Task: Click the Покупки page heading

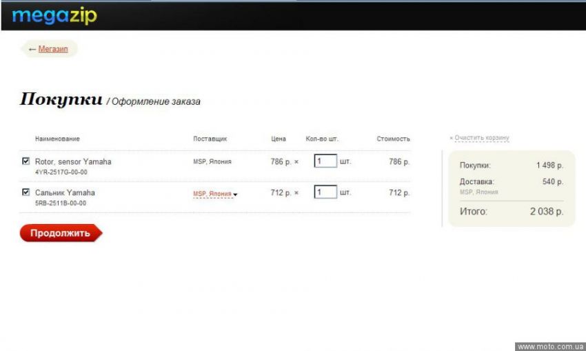Action: point(61,99)
